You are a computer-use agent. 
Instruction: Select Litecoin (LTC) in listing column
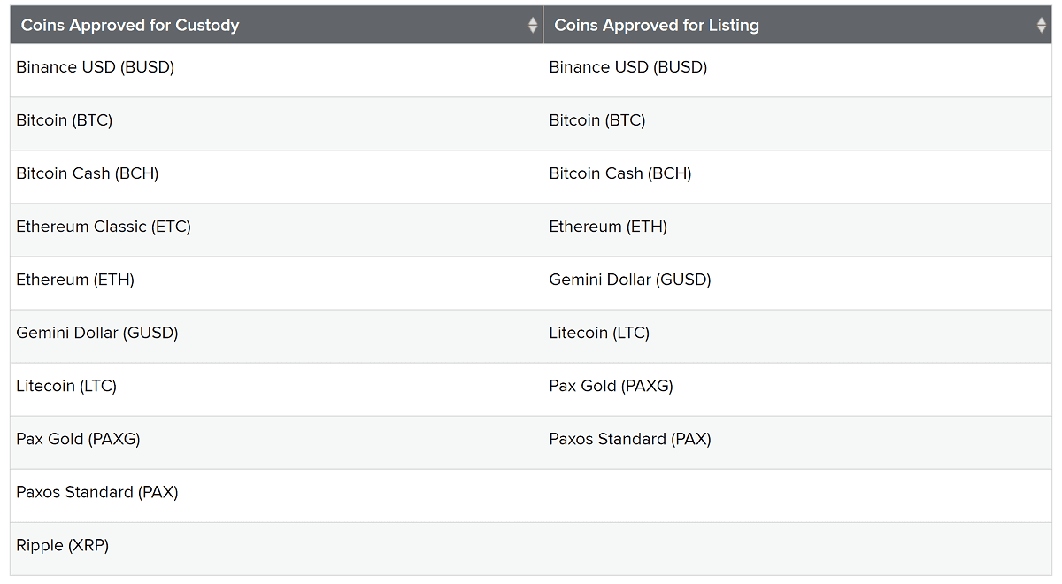[x=599, y=333]
